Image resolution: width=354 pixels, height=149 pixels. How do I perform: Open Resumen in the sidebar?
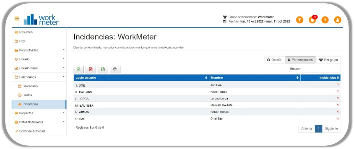(26, 32)
